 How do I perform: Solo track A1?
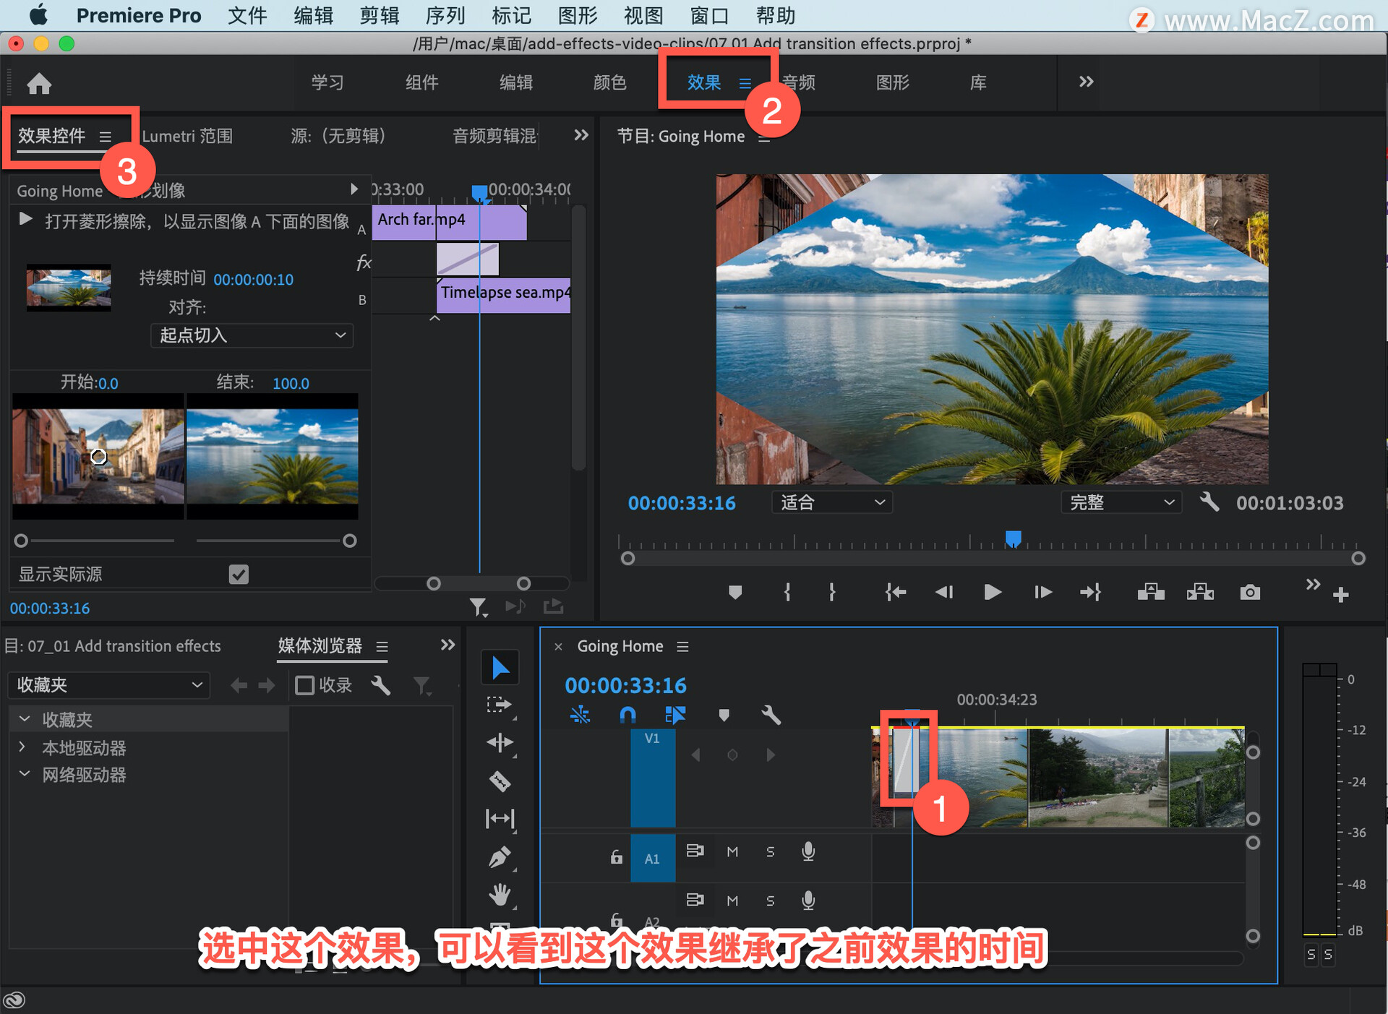(x=770, y=851)
